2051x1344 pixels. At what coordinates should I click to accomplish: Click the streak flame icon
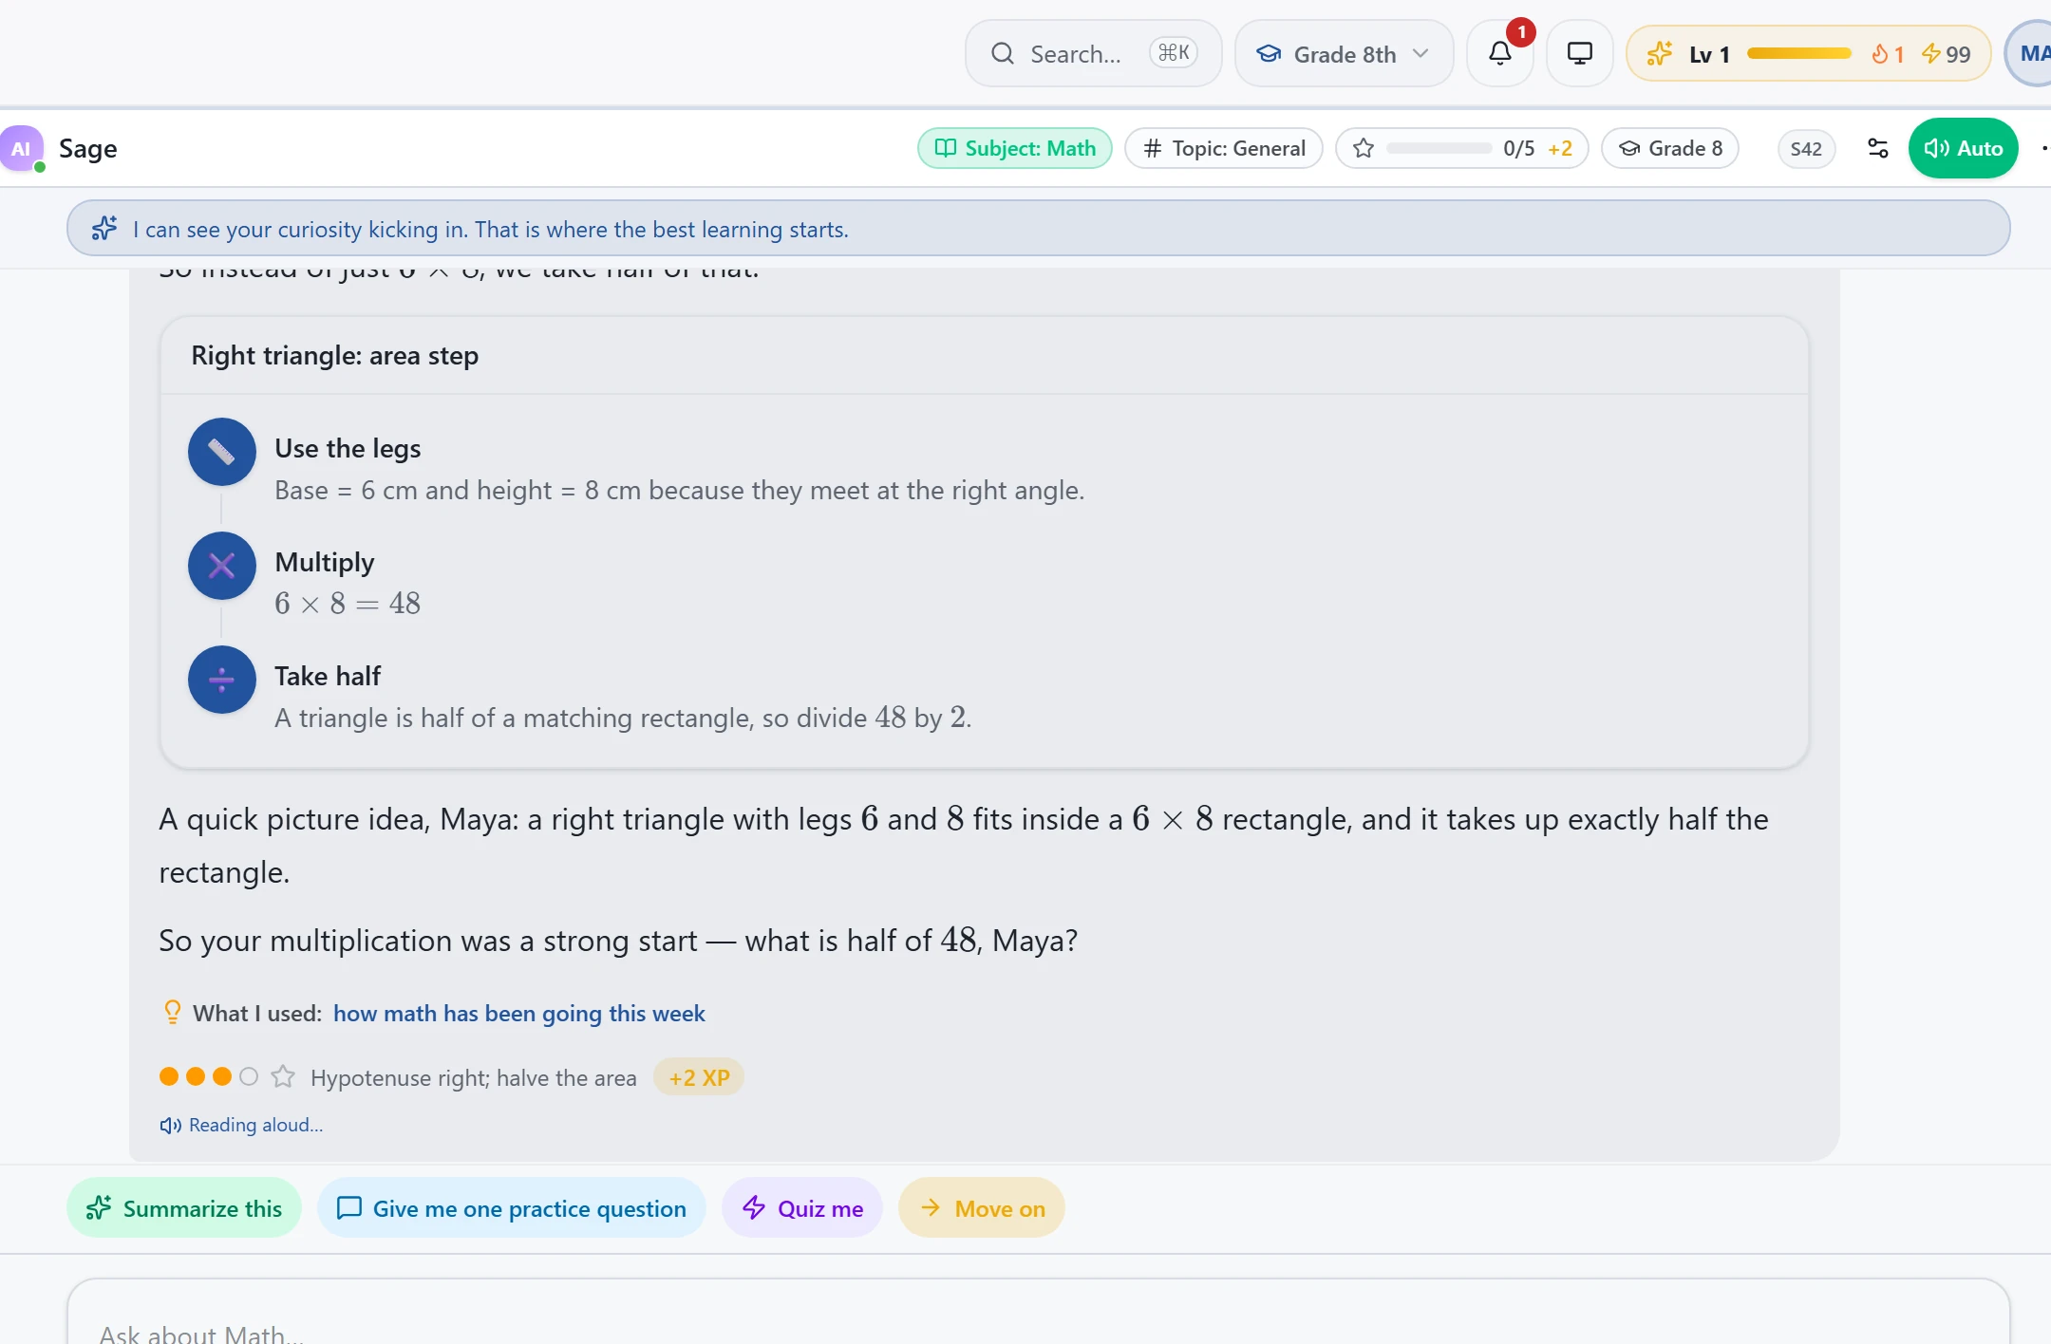(x=1879, y=54)
